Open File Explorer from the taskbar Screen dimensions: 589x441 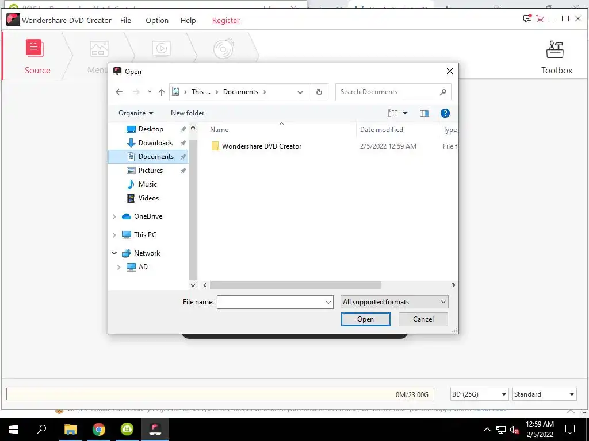coord(70,429)
